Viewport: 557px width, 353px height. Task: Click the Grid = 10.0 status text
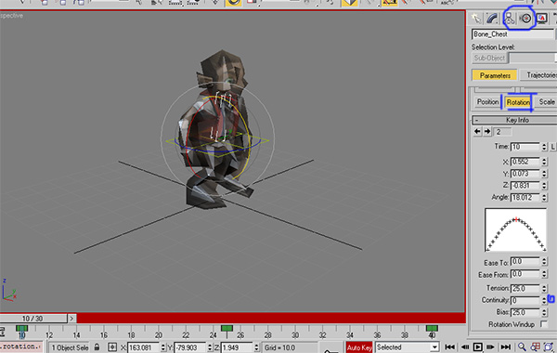[x=280, y=347]
